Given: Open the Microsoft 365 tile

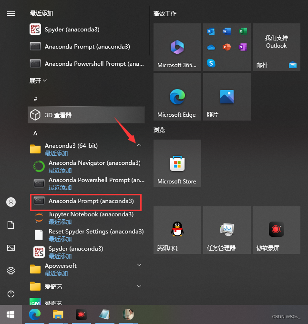Looking at the screenshot, I should tap(177, 47).
